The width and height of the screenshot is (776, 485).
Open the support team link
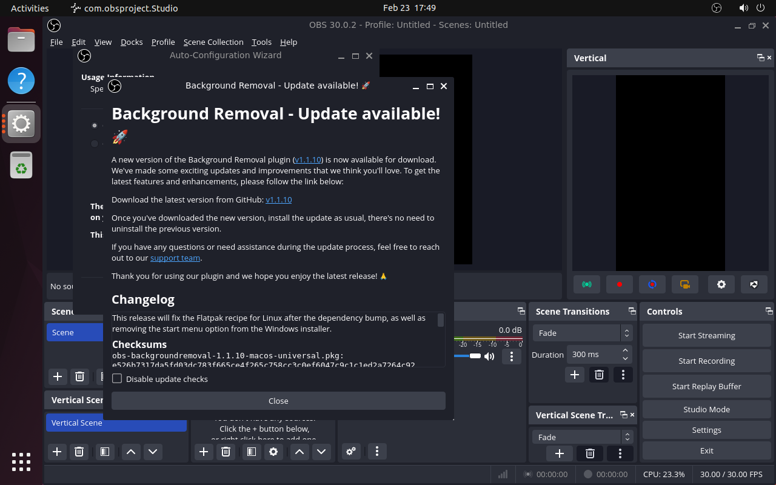point(175,258)
